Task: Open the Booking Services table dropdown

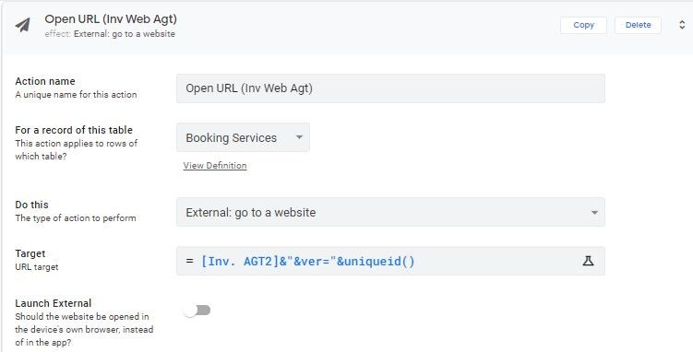Action: (x=243, y=137)
